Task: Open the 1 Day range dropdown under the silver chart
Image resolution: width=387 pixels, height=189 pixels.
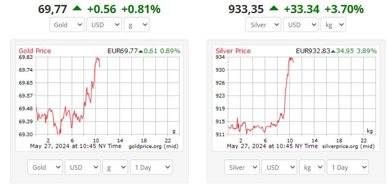Action: pos(348,167)
